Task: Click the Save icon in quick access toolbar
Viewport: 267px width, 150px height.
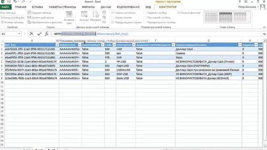Action: 9,2
